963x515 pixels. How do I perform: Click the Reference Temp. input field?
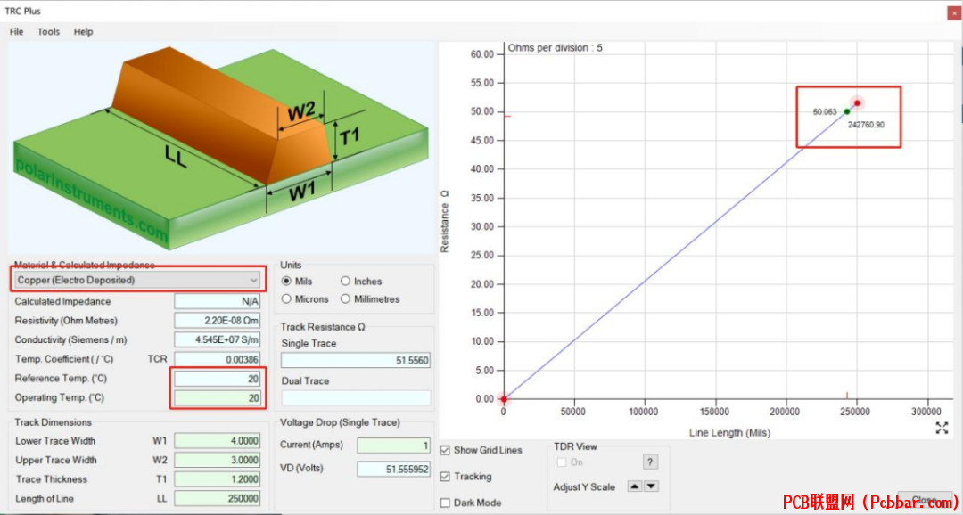pos(217,379)
